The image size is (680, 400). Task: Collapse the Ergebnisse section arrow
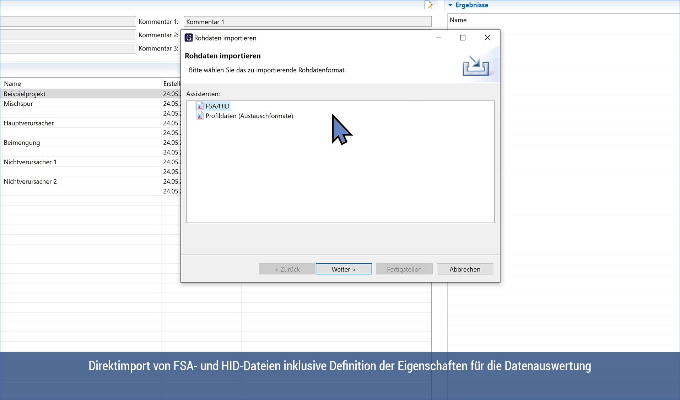(x=450, y=5)
